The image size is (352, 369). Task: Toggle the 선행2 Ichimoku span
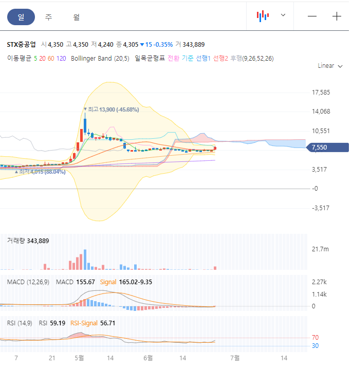click(x=220, y=59)
